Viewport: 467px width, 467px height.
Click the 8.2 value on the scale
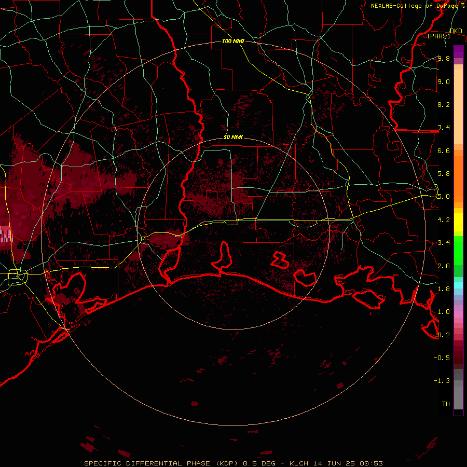click(444, 104)
